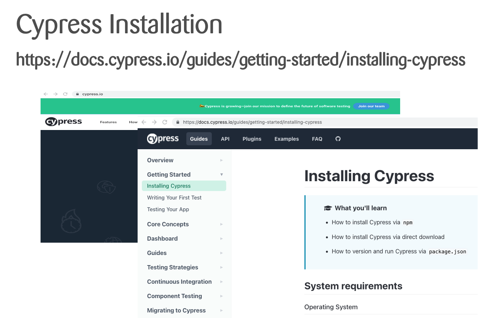The image size is (478, 318).
Task: Open the API tab
Action: tap(225, 139)
